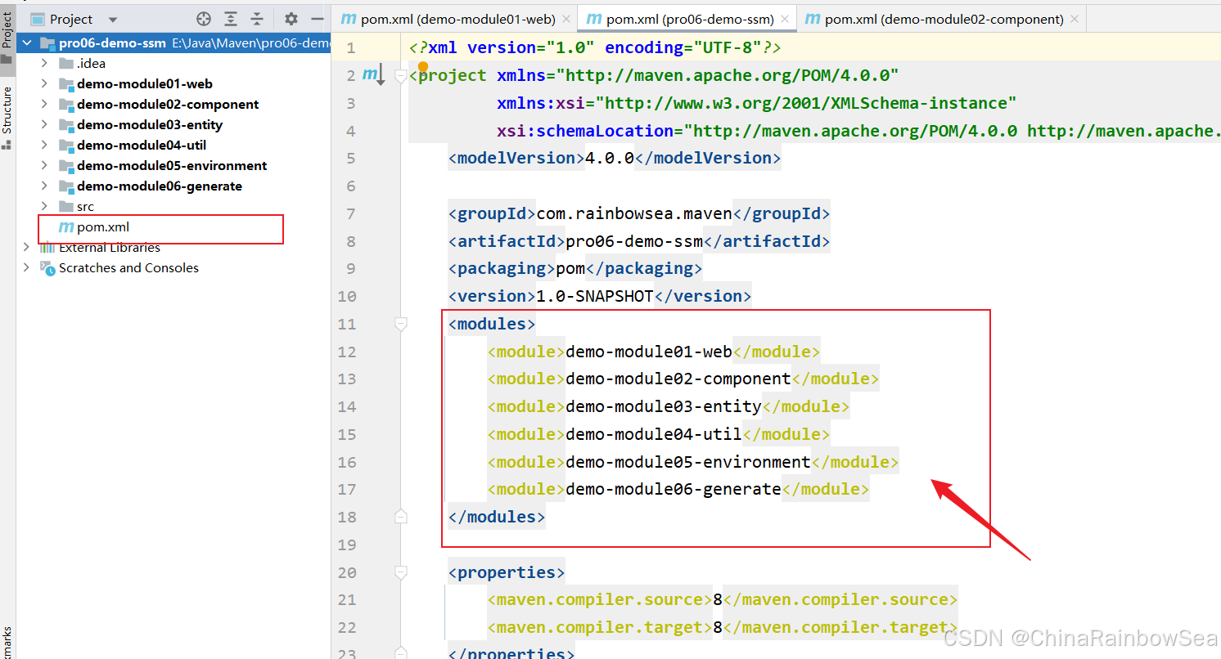Hide the Project panel with minus icon
Viewport: 1221px width, 659px height.
pyautogui.click(x=318, y=19)
